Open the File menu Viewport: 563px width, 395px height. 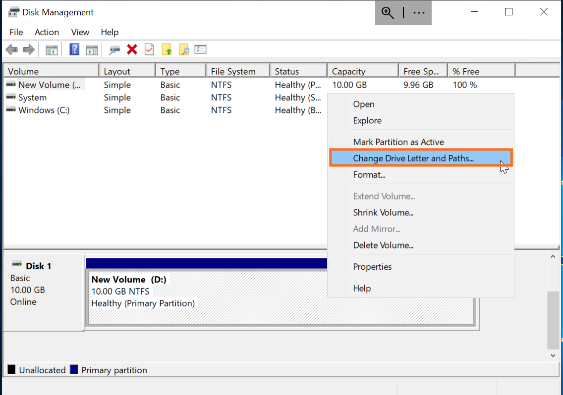(16, 32)
